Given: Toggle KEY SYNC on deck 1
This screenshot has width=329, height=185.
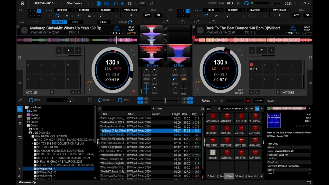Looking at the screenshot, I should tap(117, 29).
